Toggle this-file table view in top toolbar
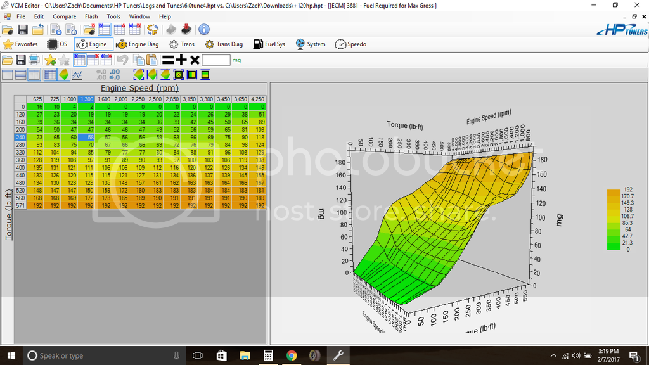The height and width of the screenshot is (365, 649). click(x=105, y=30)
